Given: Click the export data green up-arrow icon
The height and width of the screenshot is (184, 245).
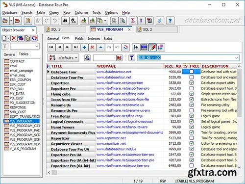Looking at the screenshot, I should [x=92, y=21].
